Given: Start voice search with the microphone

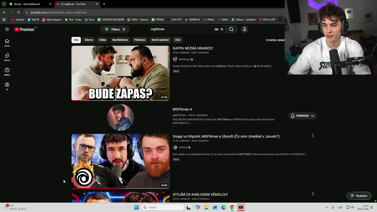Looking at the screenshot, I should (244, 29).
